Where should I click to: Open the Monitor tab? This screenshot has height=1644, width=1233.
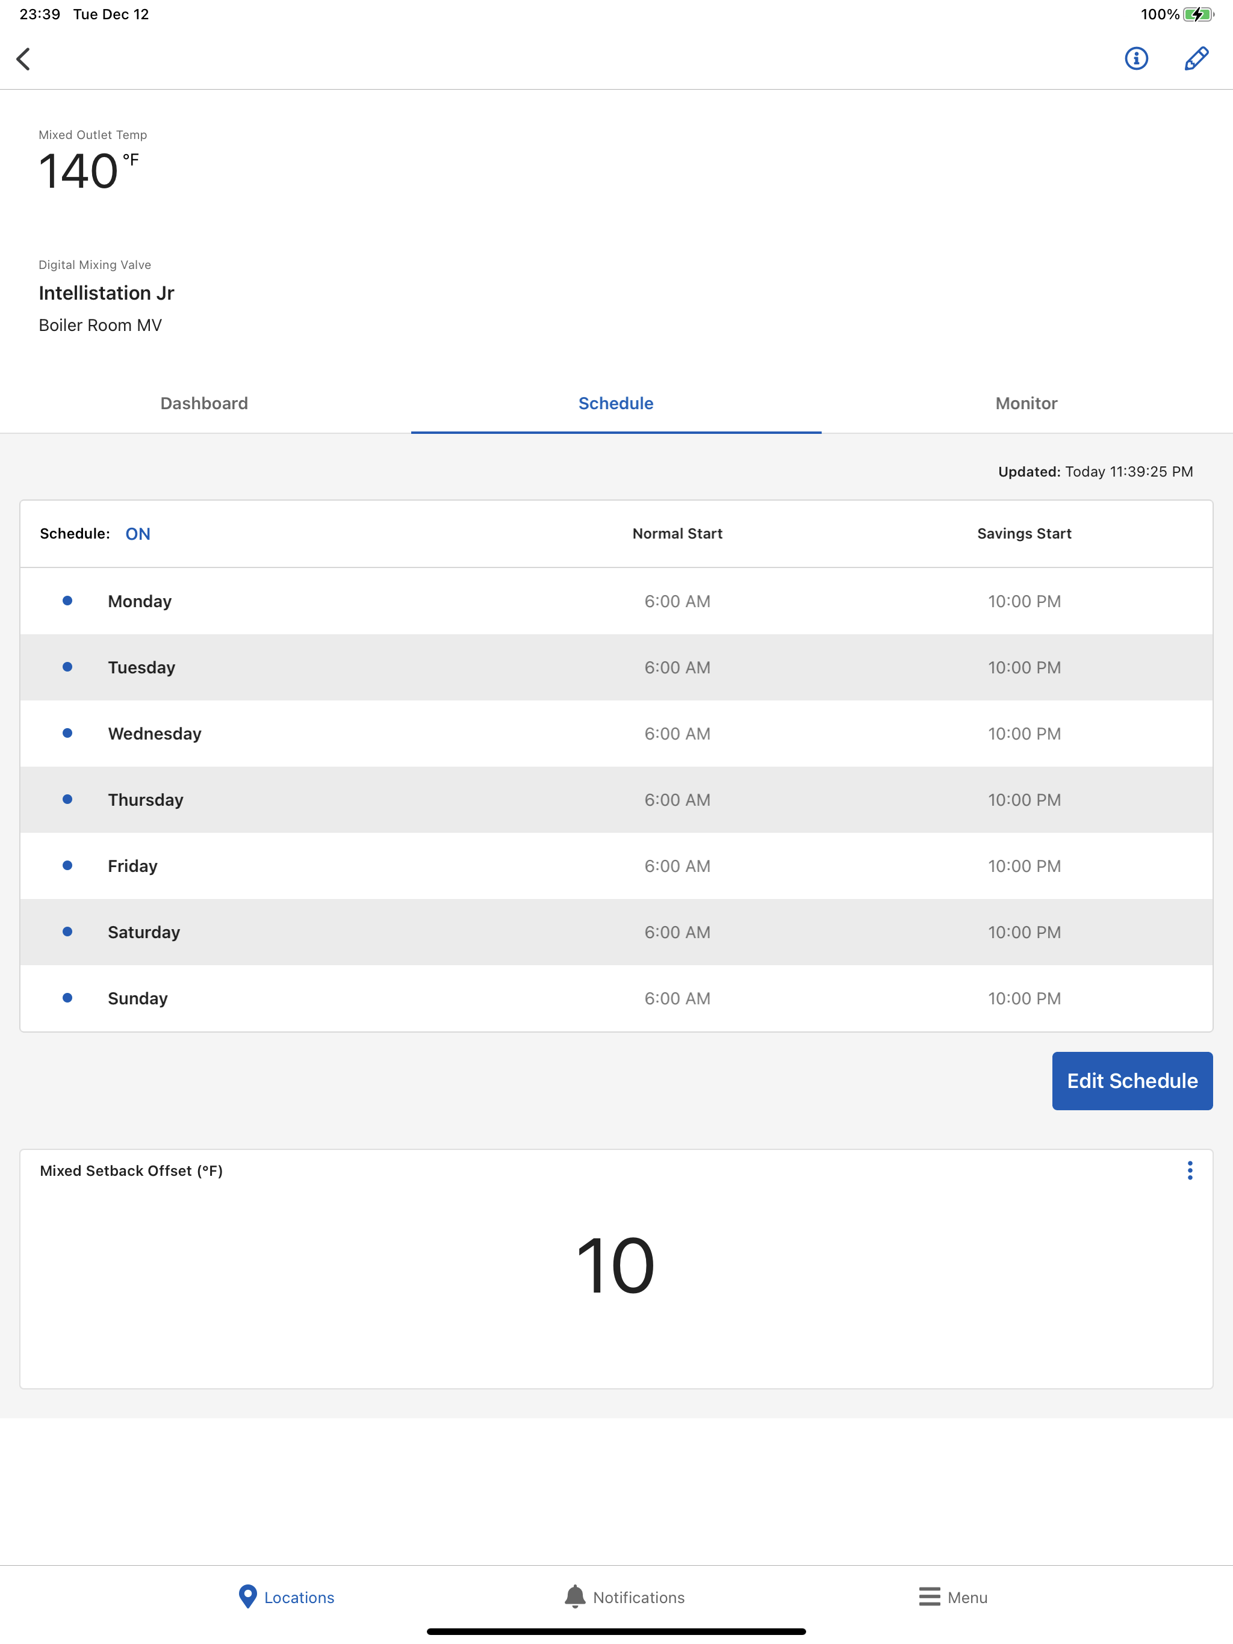[1026, 403]
